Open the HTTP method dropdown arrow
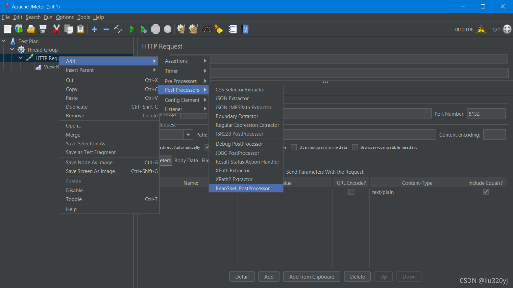 point(188,135)
